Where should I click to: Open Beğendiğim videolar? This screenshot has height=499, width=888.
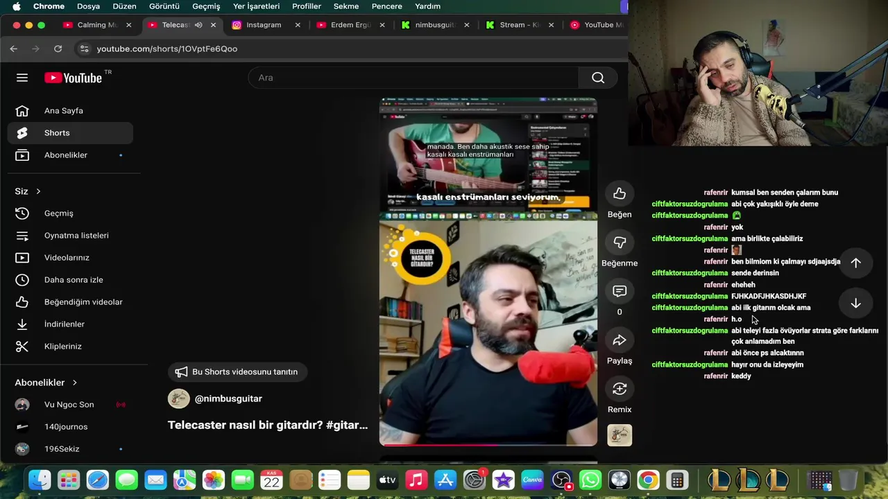70,302
